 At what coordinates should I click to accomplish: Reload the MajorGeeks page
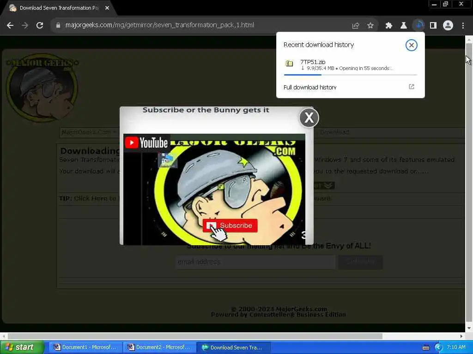pos(40,25)
